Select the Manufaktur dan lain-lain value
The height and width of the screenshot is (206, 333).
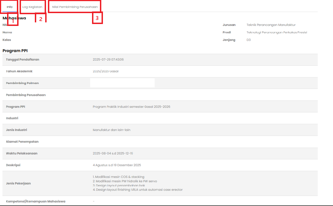click(x=111, y=130)
